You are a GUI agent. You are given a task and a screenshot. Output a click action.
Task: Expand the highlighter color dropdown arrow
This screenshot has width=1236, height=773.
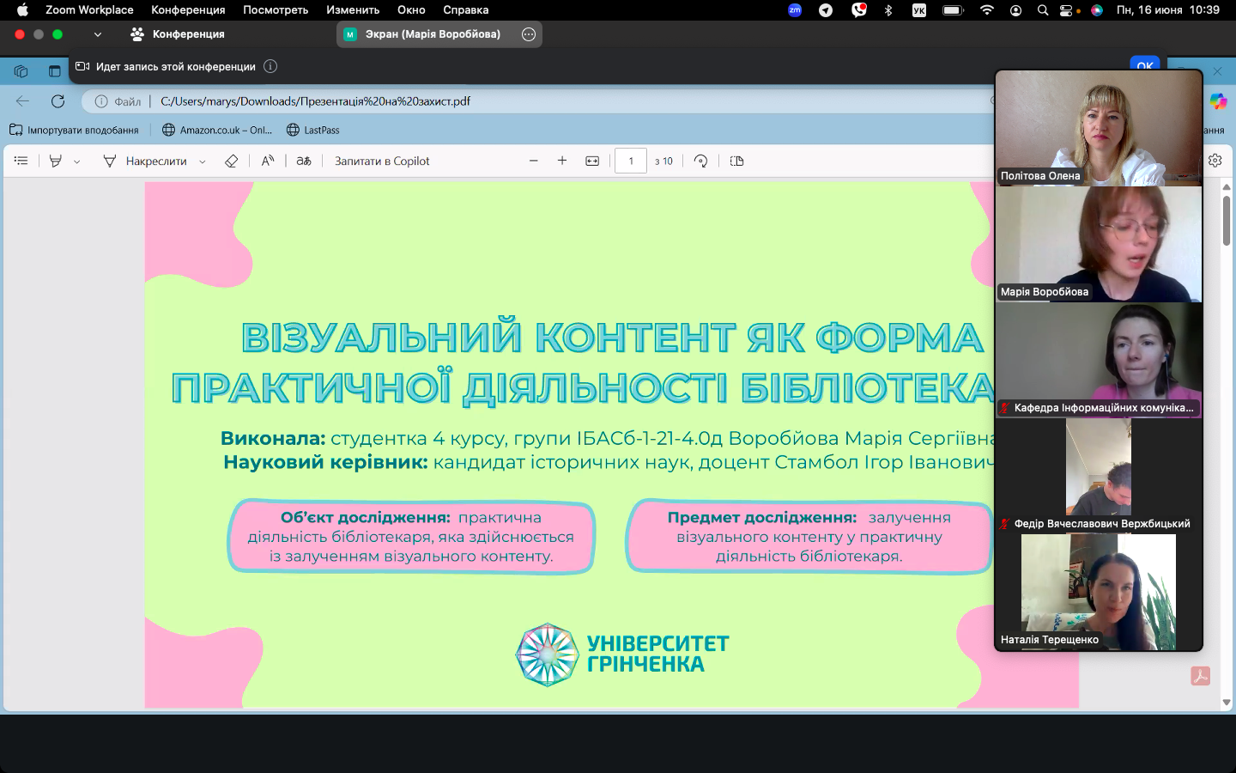(x=77, y=161)
